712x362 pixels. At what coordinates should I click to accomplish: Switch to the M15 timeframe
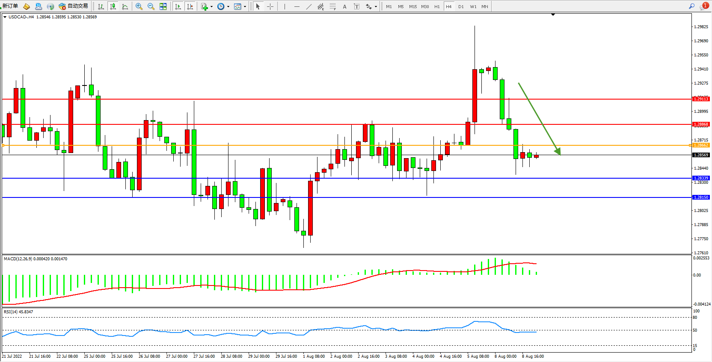pyautogui.click(x=412, y=6)
